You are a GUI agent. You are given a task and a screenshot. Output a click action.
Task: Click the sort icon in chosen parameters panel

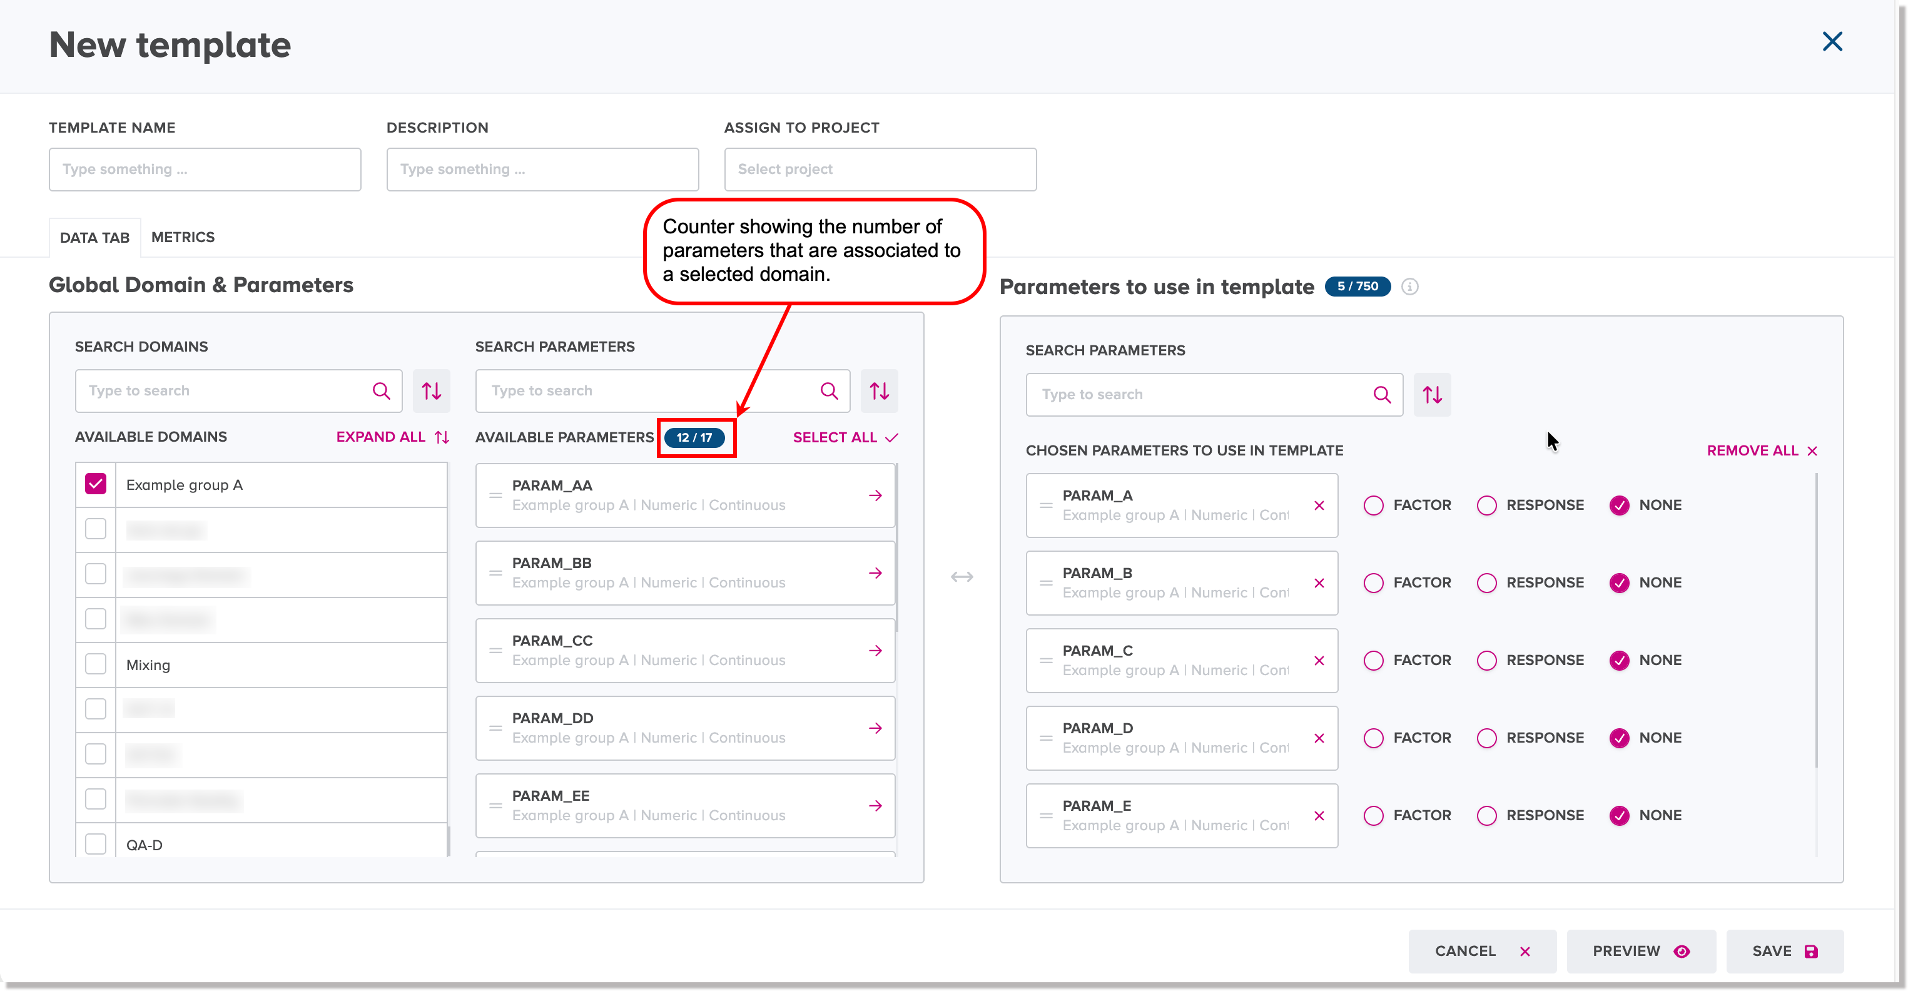pyautogui.click(x=1432, y=394)
